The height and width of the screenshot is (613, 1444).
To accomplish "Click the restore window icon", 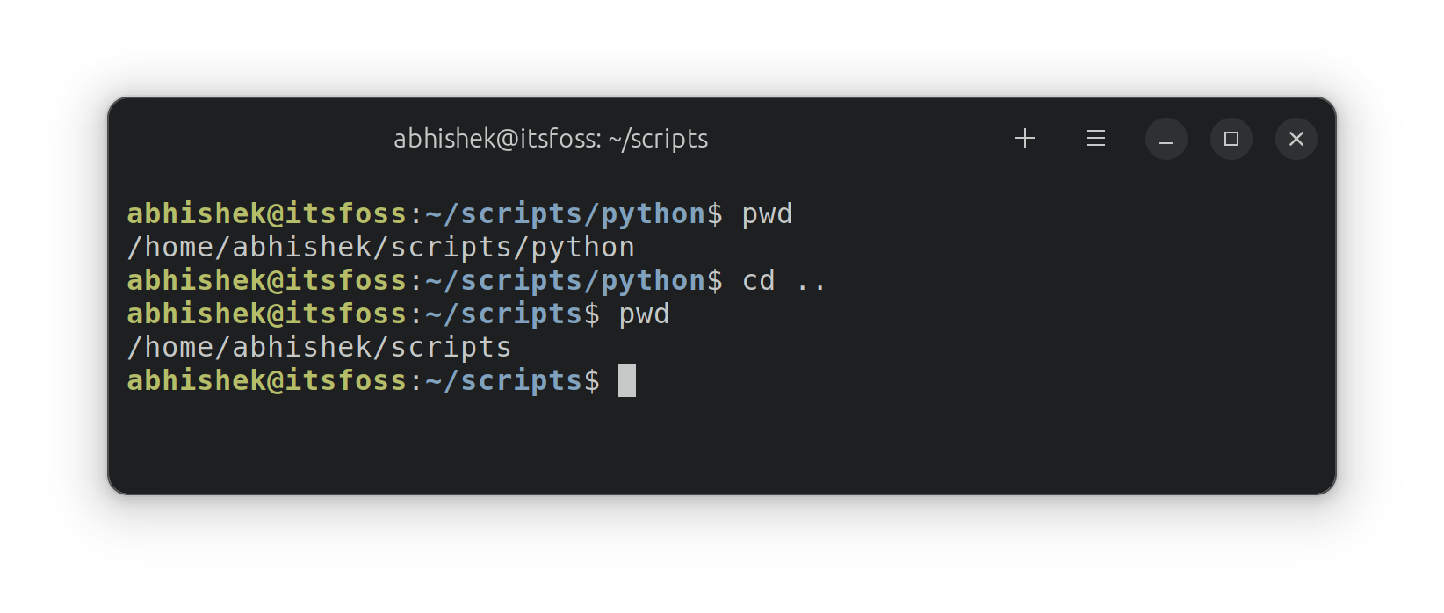I will [1231, 139].
